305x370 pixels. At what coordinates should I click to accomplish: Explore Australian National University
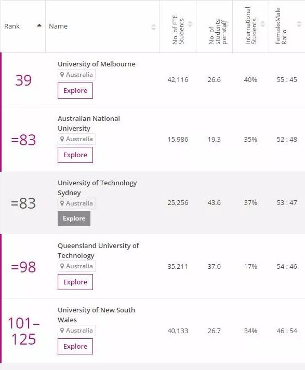pyautogui.click(x=75, y=155)
